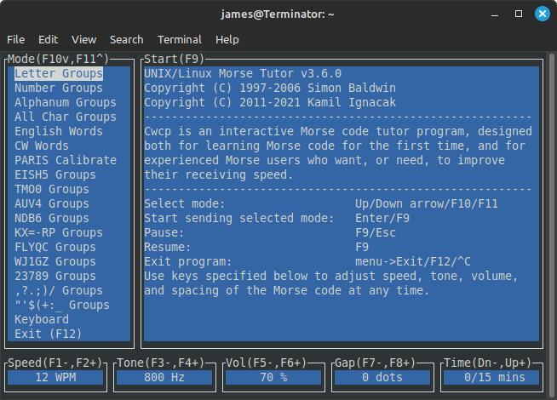Click the Resume: F9 help line
The width and height of the screenshot is (557, 400).
[256, 248]
